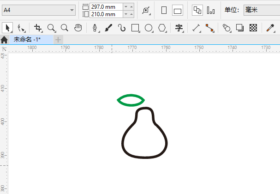Viewport: 280px width, 194px height.
Task: Select the Pick arrow tool
Action: pos(7,28)
